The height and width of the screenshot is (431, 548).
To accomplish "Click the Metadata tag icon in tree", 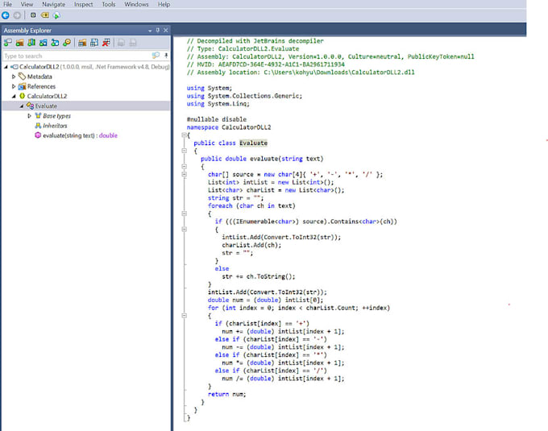I will 22,77.
